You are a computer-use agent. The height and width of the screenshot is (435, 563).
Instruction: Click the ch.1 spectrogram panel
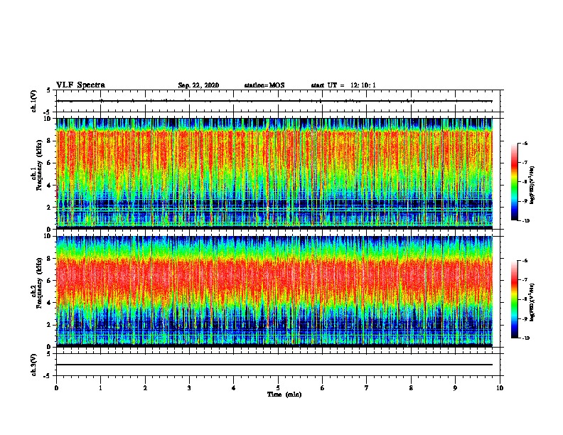(x=274, y=173)
